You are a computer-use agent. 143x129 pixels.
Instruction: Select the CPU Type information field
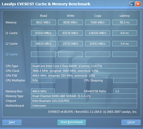pyautogui.click(x=84, y=66)
